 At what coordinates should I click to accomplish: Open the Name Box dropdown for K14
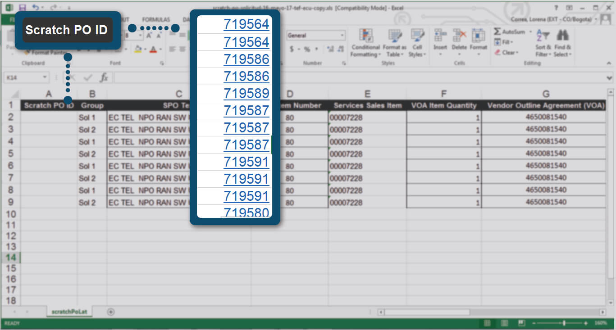(45, 77)
